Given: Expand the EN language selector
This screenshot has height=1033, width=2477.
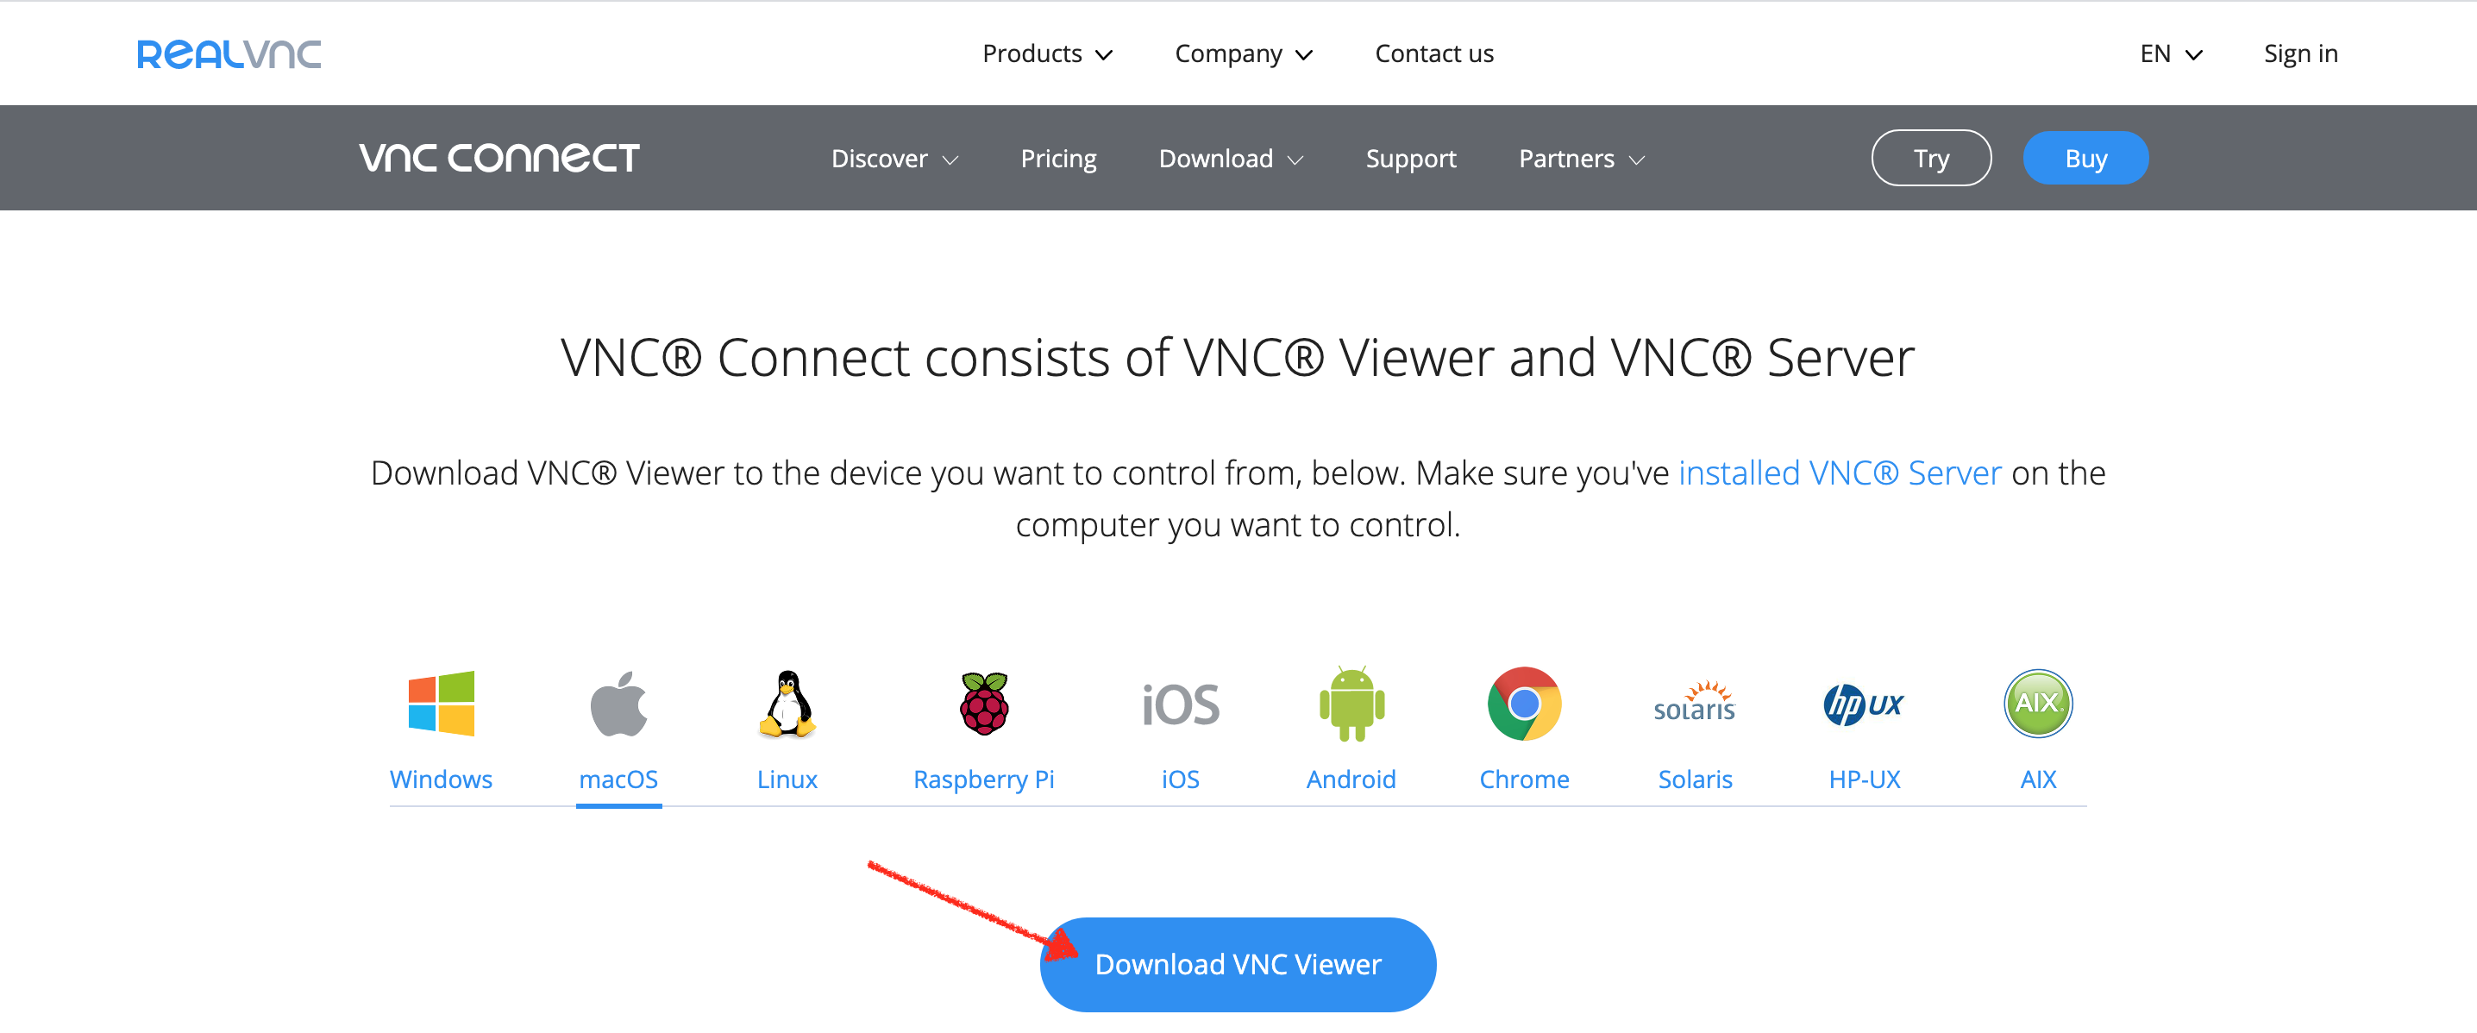Looking at the screenshot, I should (2170, 53).
